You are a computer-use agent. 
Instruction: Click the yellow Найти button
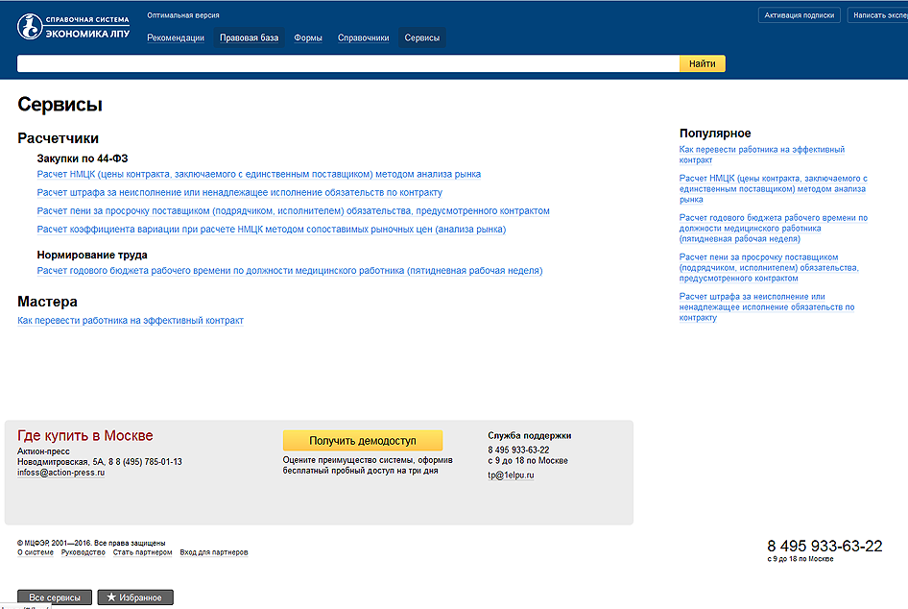click(x=703, y=63)
